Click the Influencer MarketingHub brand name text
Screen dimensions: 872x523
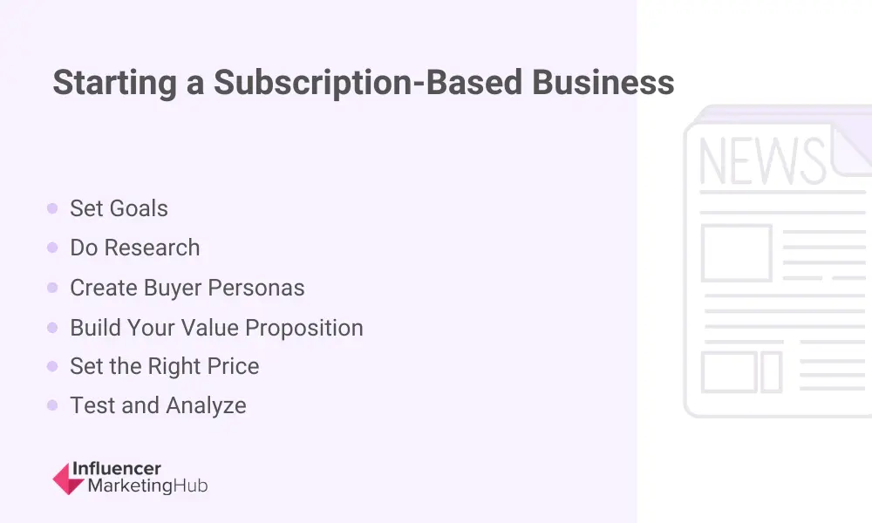[146, 479]
